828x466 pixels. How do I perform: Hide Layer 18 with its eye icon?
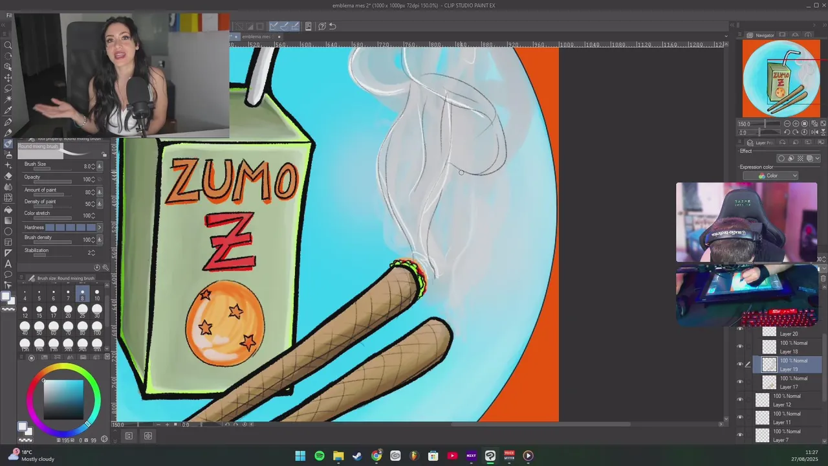coord(740,346)
